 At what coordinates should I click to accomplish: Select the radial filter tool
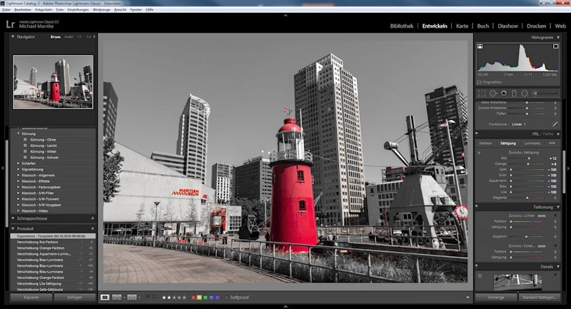coord(525,93)
